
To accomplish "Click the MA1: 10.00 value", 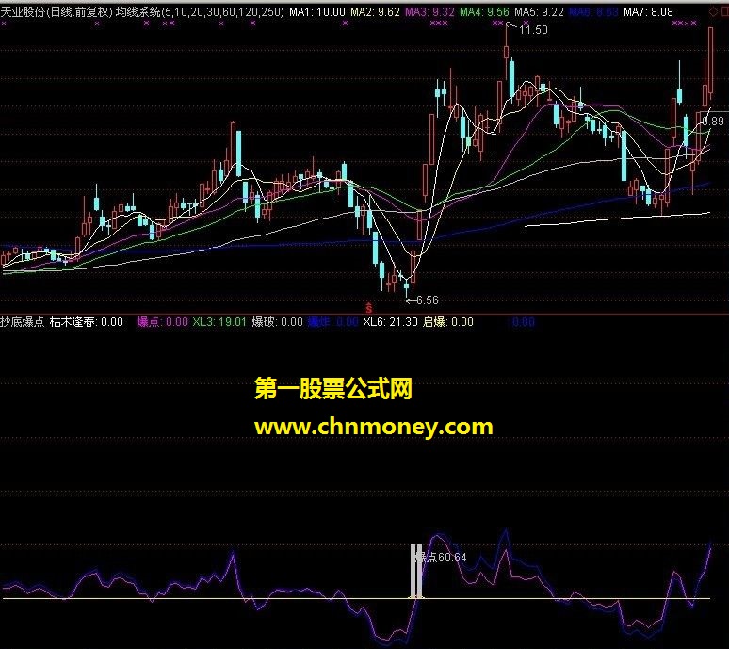I will point(317,12).
